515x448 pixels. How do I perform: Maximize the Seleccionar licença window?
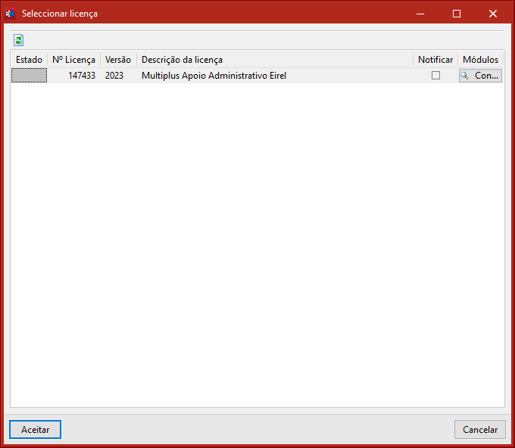[x=457, y=14]
